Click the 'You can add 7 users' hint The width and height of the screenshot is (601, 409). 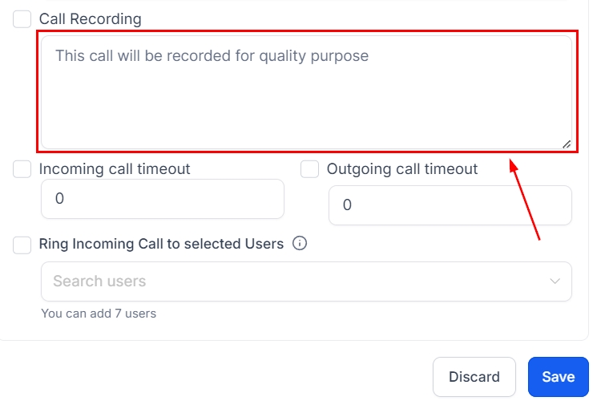tap(99, 314)
